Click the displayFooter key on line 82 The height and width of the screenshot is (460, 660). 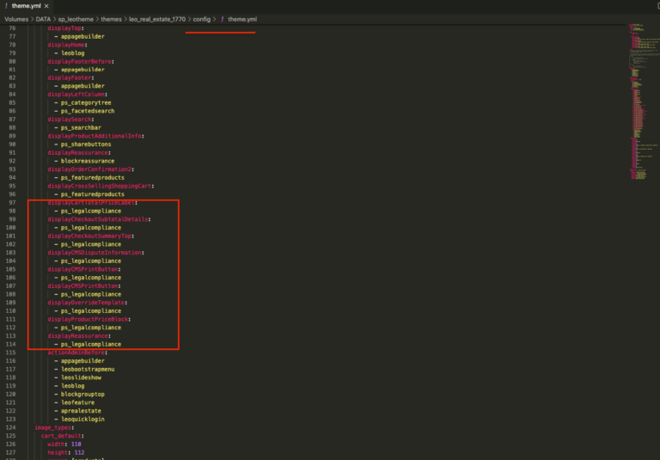coord(70,78)
